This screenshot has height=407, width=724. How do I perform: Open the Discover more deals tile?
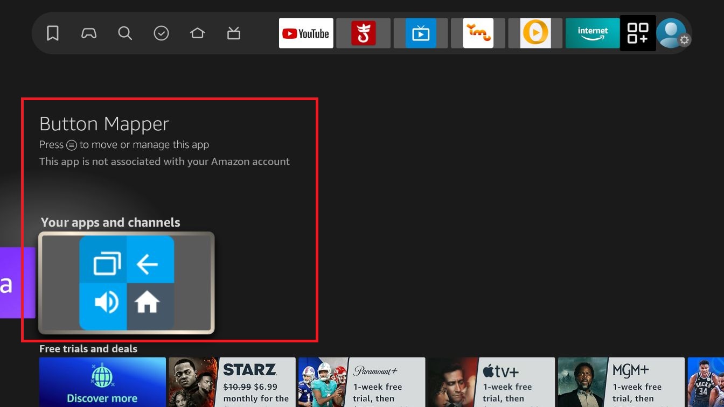tap(102, 382)
